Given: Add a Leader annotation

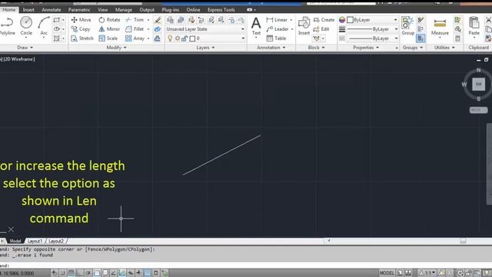Looking at the screenshot, I should pos(278,29).
